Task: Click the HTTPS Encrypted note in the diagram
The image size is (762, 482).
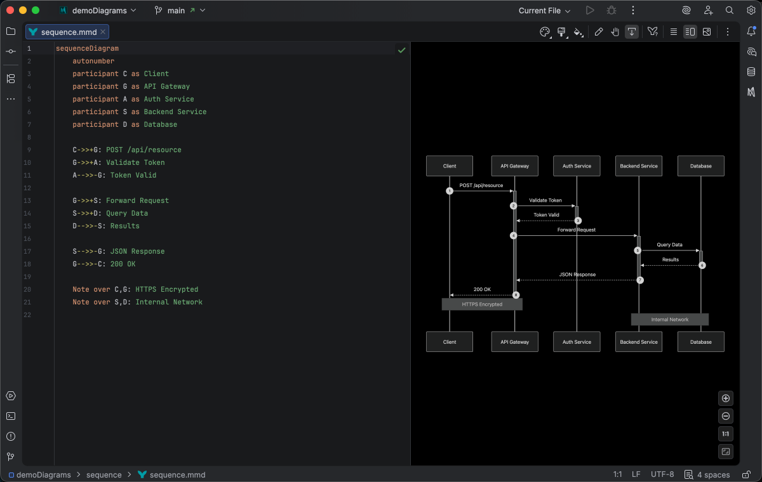Action: click(x=482, y=304)
